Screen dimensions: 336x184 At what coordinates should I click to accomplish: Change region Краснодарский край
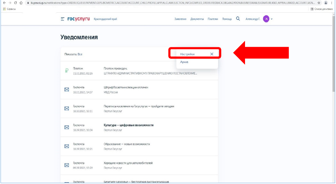[105, 19]
